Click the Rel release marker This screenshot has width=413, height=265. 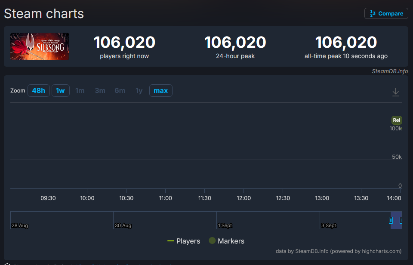pyautogui.click(x=396, y=120)
